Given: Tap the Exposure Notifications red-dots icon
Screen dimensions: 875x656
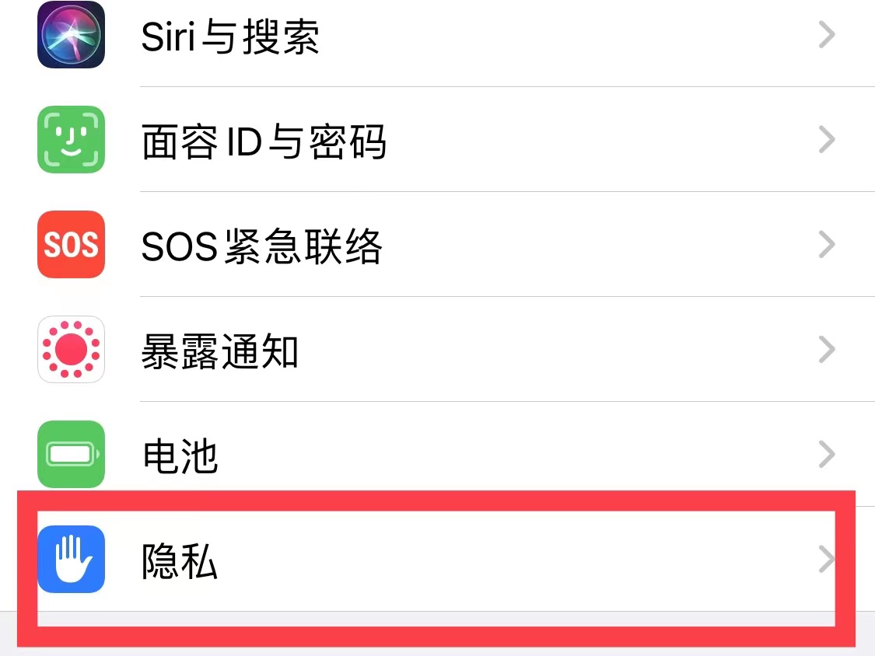Looking at the screenshot, I should tap(71, 349).
